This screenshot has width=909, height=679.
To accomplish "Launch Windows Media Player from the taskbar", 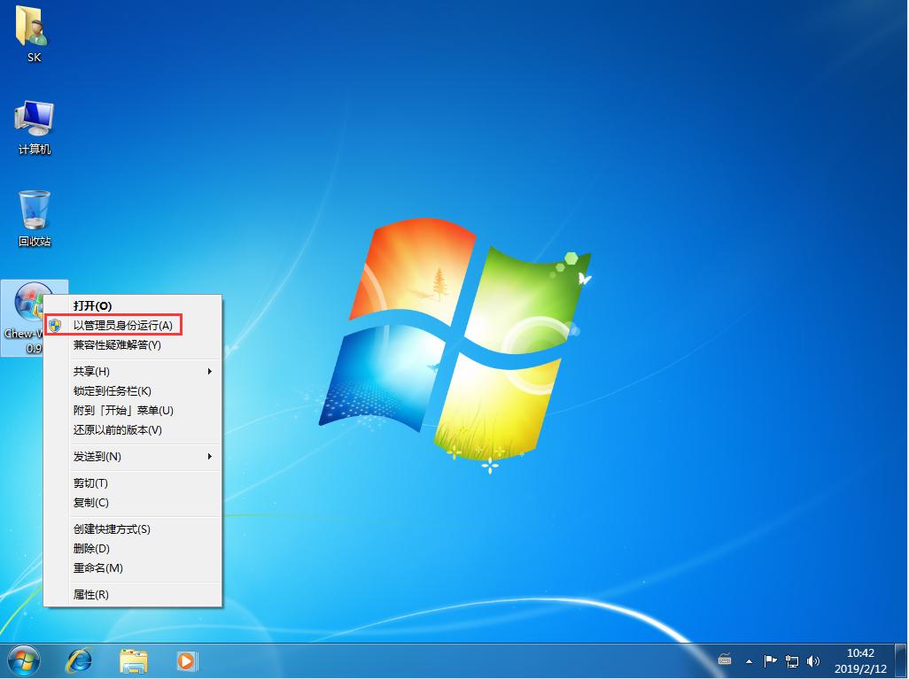I will tap(186, 660).
